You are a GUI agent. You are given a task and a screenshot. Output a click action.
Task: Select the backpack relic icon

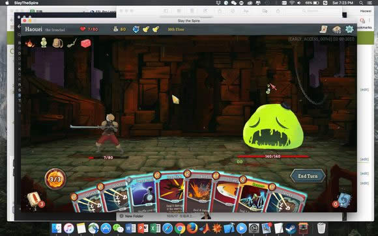pos(57,43)
